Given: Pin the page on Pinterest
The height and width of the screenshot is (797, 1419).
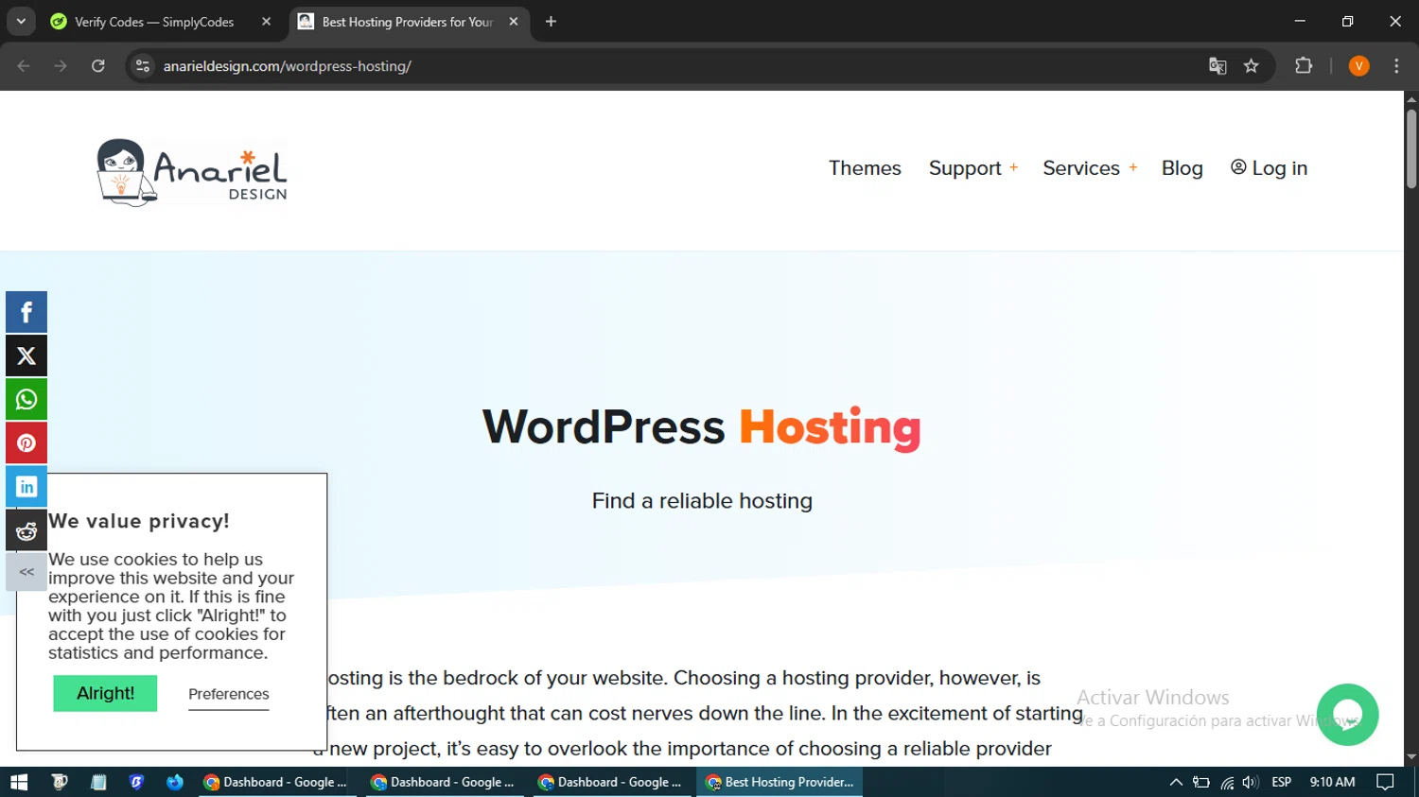Looking at the screenshot, I should click(x=26, y=443).
